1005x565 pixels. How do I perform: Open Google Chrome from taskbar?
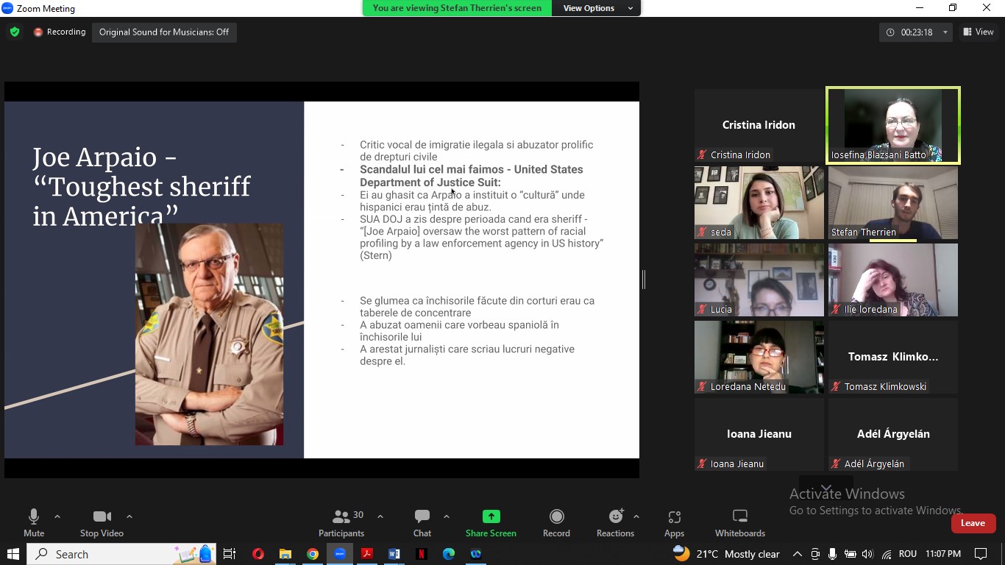[313, 554]
